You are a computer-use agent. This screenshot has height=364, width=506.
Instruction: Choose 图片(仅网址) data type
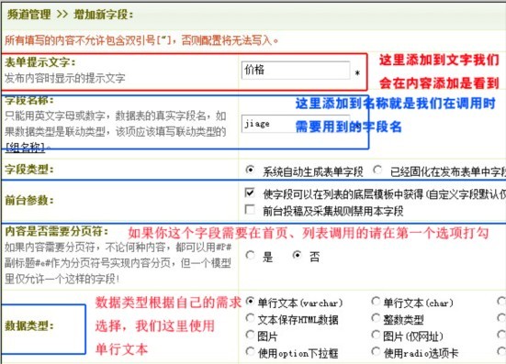pyautogui.click(x=376, y=335)
